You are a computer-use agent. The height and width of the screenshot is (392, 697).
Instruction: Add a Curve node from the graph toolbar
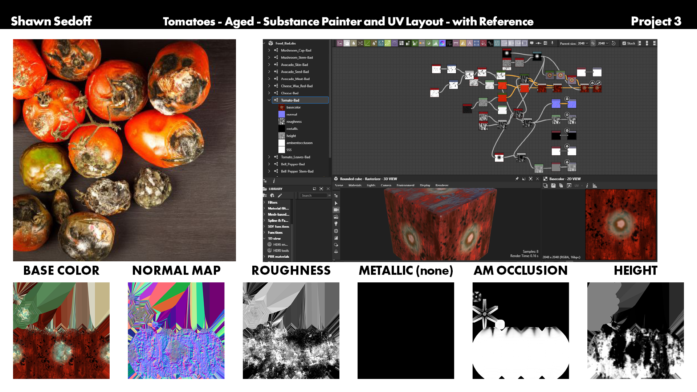pyautogui.click(x=367, y=43)
